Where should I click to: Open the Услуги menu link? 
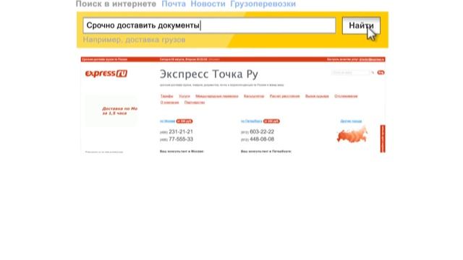tap(184, 96)
